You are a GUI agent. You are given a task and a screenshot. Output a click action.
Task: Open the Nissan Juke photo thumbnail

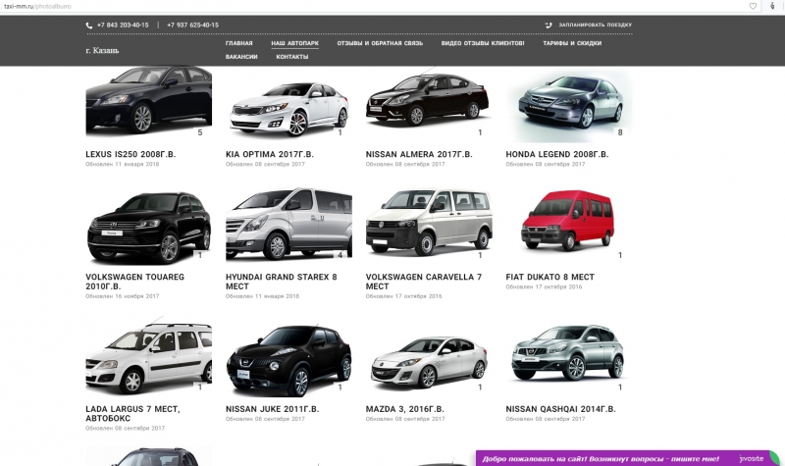[x=288, y=359]
